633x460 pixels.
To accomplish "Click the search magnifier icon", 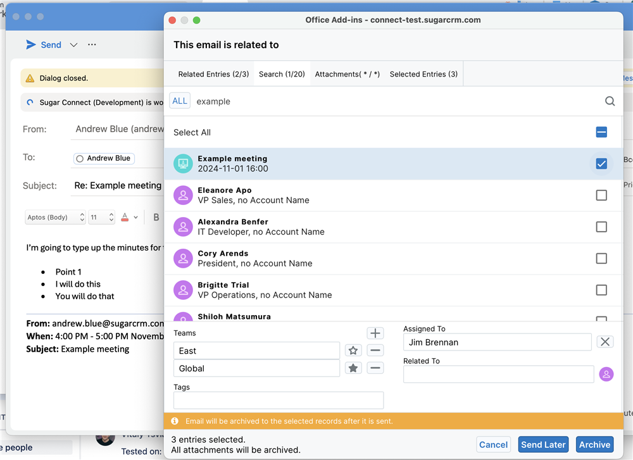I will 610,101.
